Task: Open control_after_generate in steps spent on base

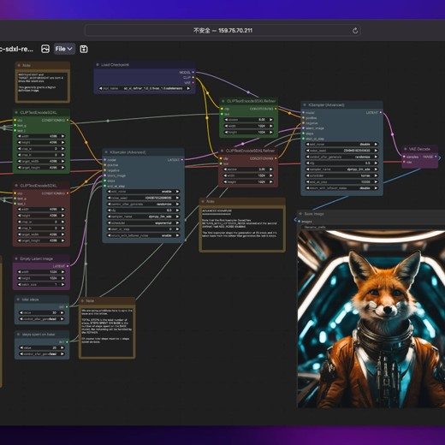Action: point(42,354)
